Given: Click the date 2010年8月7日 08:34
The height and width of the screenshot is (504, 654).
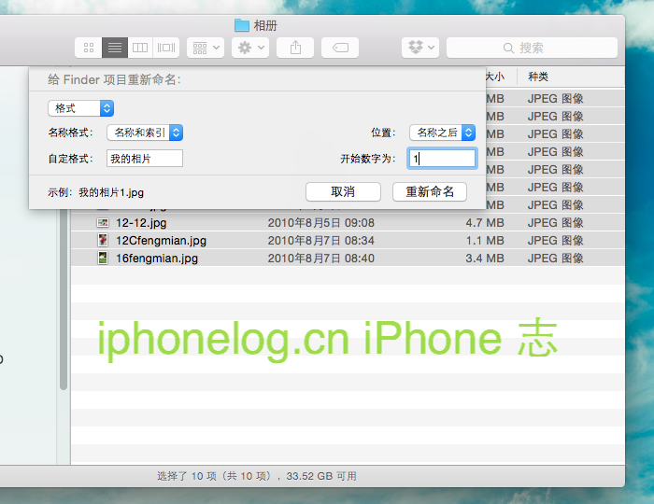Looking at the screenshot, I should pos(320,241).
